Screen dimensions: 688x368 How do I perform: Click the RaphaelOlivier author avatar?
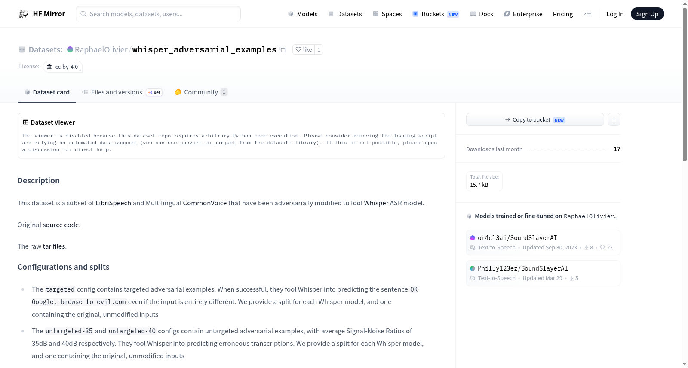coord(70,49)
